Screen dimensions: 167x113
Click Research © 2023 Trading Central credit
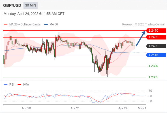tap(143, 25)
